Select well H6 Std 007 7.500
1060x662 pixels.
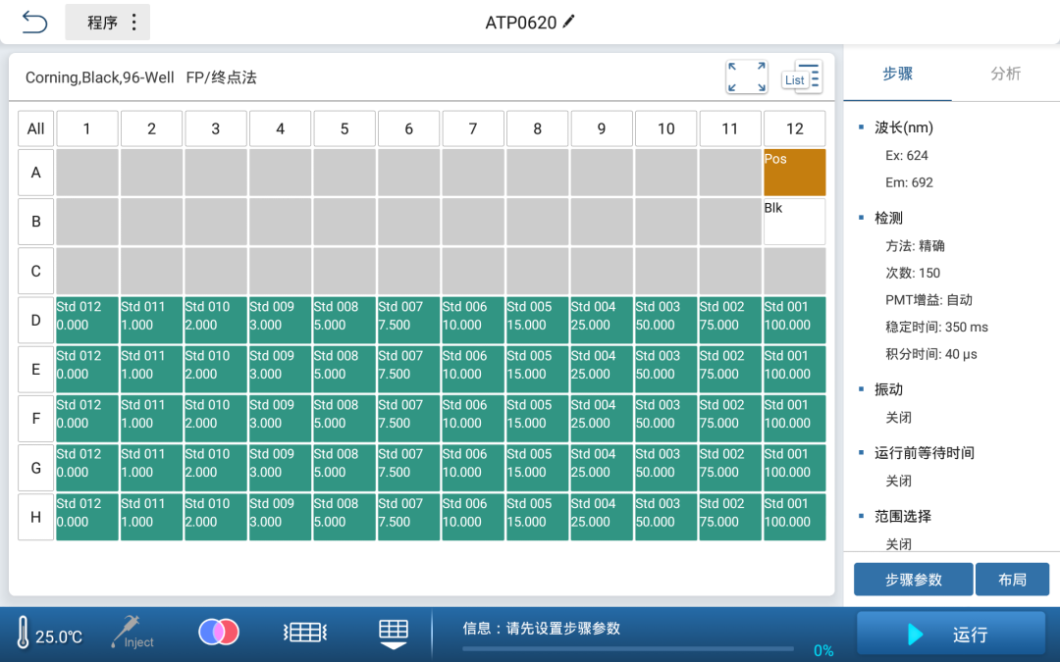[x=409, y=517]
